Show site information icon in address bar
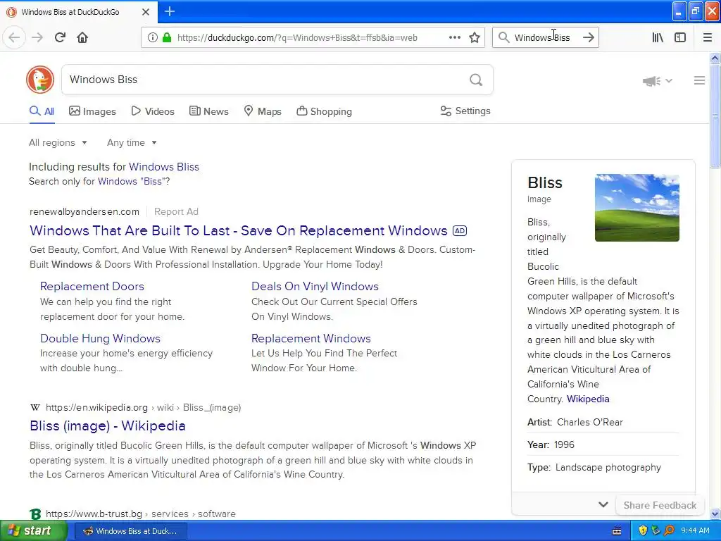Viewport: 721px width, 541px height. (153, 37)
